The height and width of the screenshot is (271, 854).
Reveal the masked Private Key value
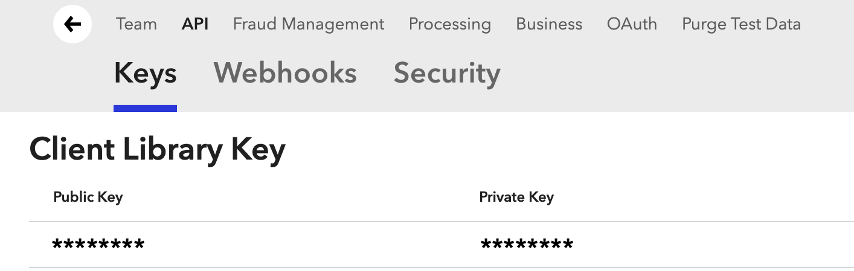click(527, 244)
